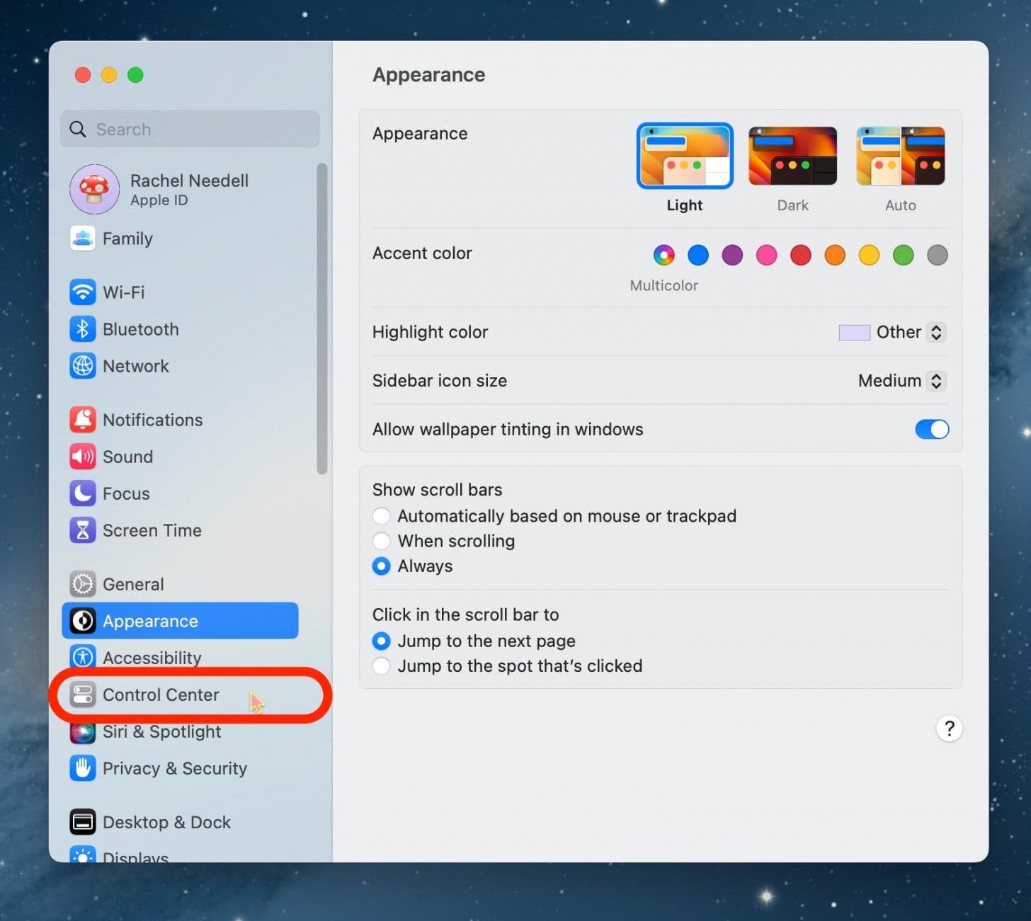Open the Accessibility icon
Image resolution: width=1031 pixels, height=921 pixels.
[x=83, y=658]
